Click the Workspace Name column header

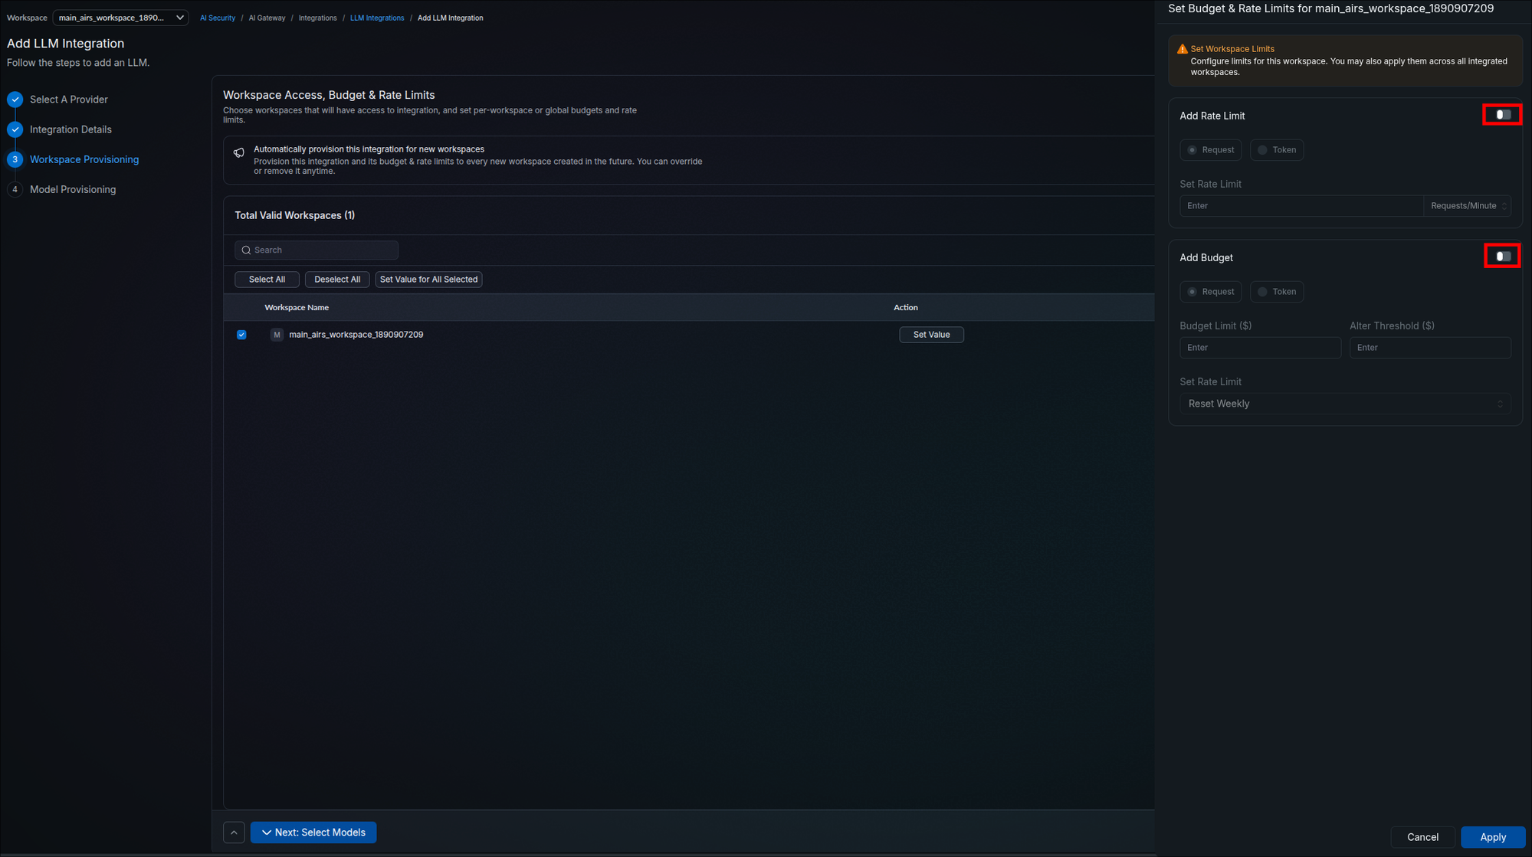click(297, 308)
